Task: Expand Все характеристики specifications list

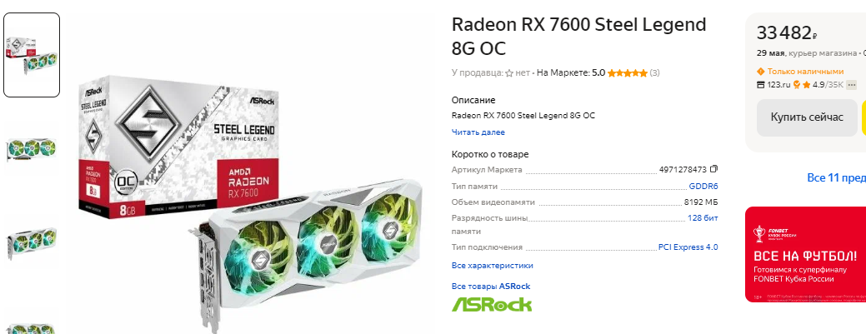Action: (x=493, y=266)
